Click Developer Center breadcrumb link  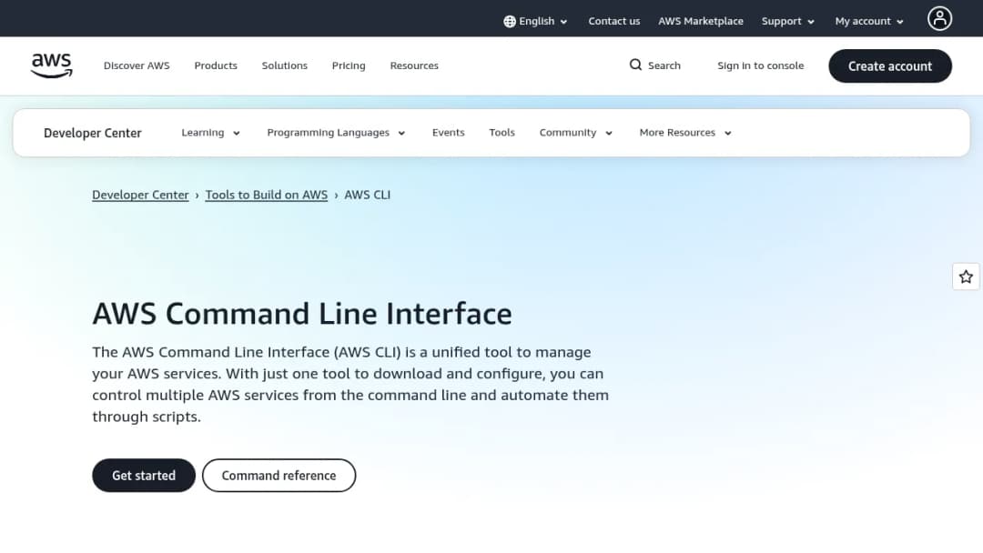pyautogui.click(x=140, y=195)
